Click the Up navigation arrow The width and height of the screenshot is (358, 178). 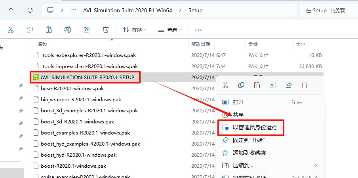11,10
